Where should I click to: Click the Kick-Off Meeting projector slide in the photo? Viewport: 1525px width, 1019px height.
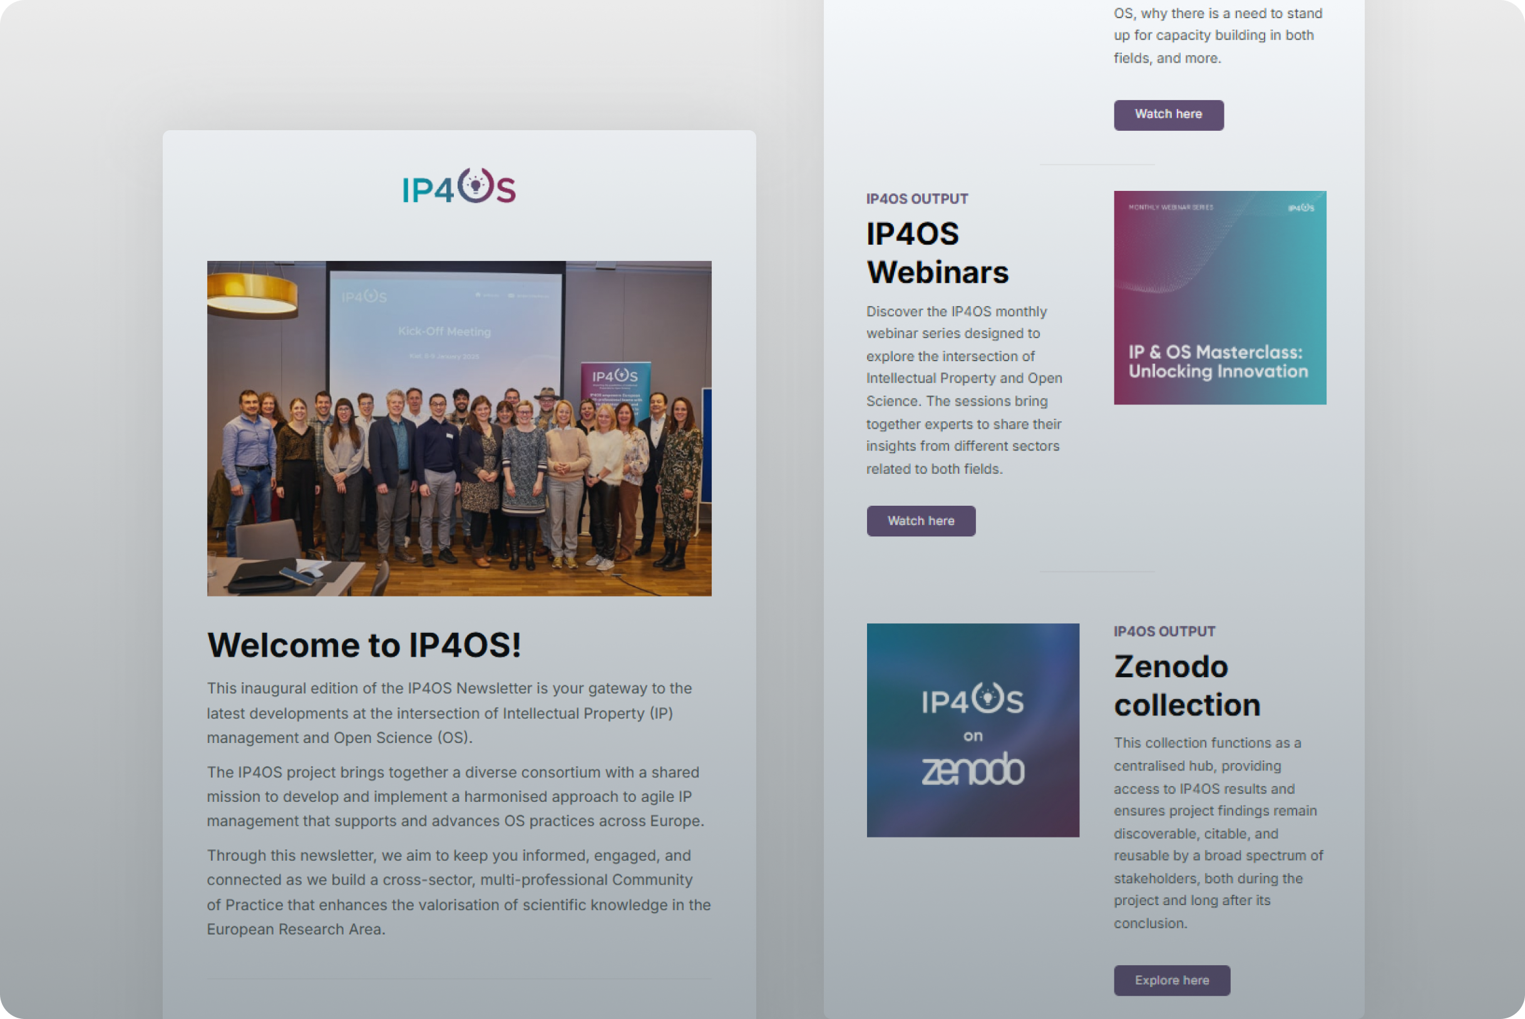point(445,332)
